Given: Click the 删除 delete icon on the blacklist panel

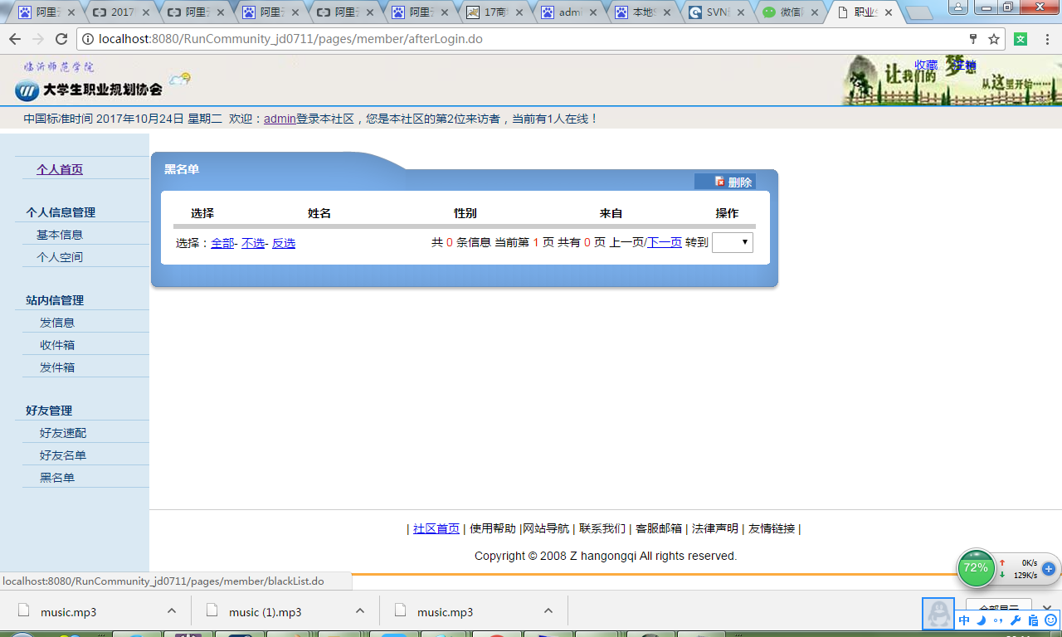Looking at the screenshot, I should (720, 182).
